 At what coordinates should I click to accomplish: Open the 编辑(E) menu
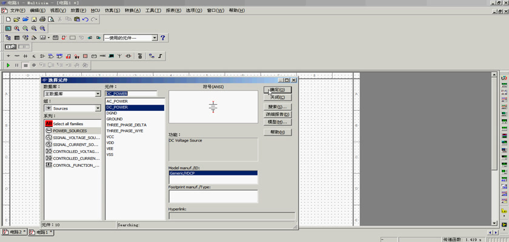(x=38, y=10)
